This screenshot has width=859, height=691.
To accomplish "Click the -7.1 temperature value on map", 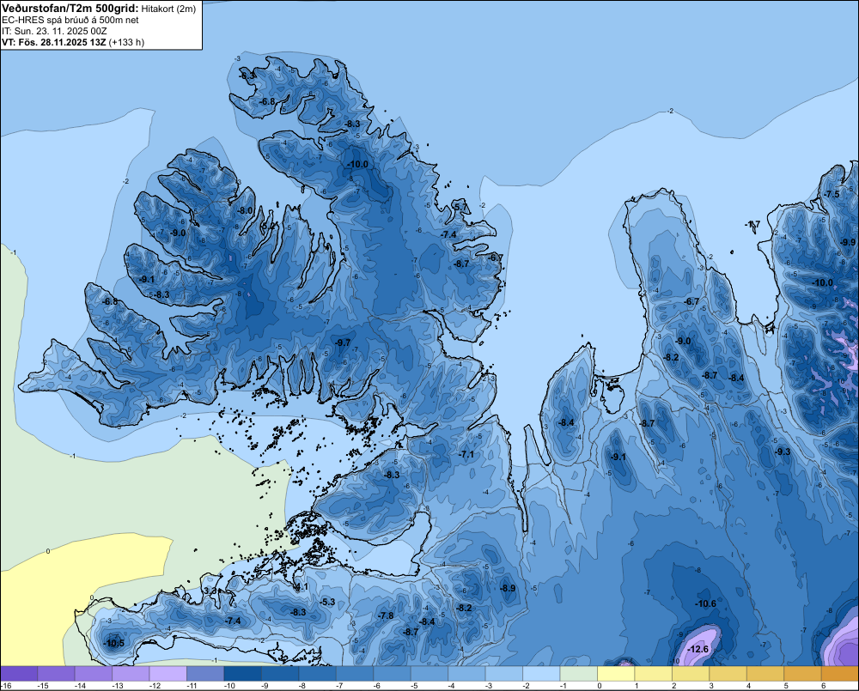I will point(466,455).
